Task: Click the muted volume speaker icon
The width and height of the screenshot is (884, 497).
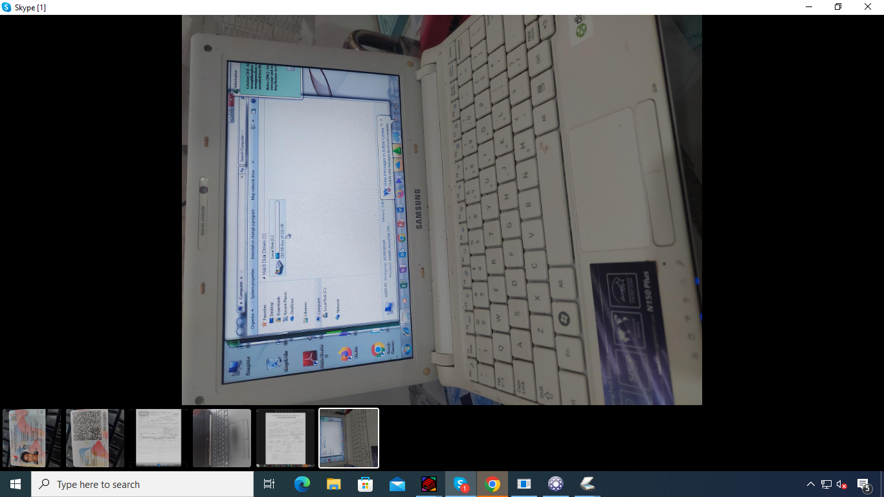Action: pos(842,484)
